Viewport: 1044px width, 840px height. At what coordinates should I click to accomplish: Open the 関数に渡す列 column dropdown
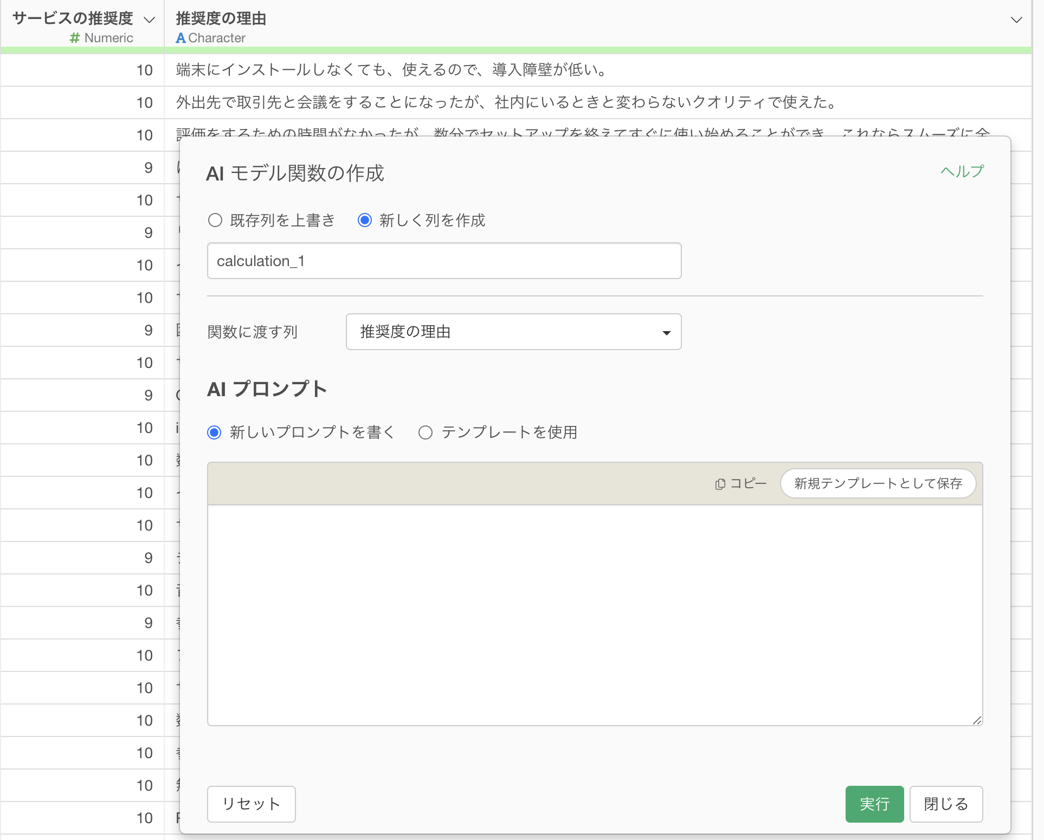(x=513, y=332)
